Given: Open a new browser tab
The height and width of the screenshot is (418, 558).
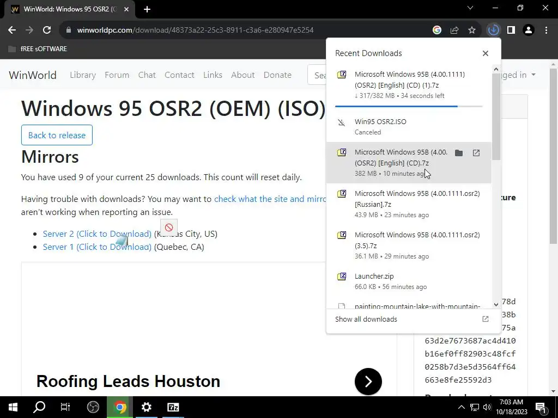Looking at the screenshot, I should [x=147, y=9].
